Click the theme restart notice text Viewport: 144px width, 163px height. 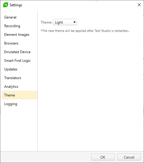(85, 31)
